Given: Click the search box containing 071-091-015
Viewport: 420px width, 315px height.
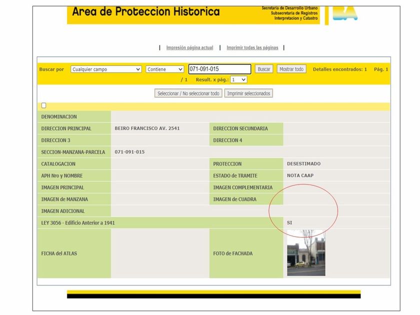Looking at the screenshot, I should pos(219,69).
